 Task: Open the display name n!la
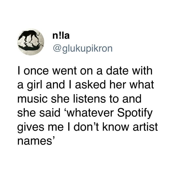click(61, 36)
